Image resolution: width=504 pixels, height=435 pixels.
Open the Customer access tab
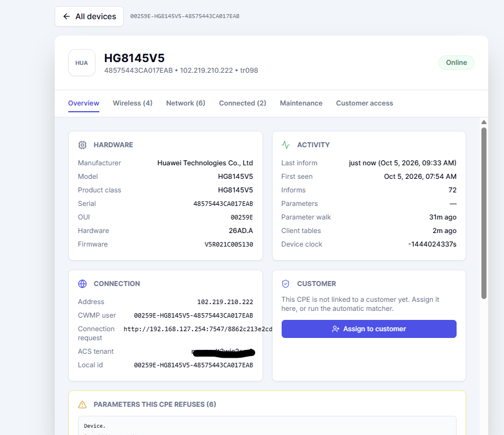(x=365, y=103)
